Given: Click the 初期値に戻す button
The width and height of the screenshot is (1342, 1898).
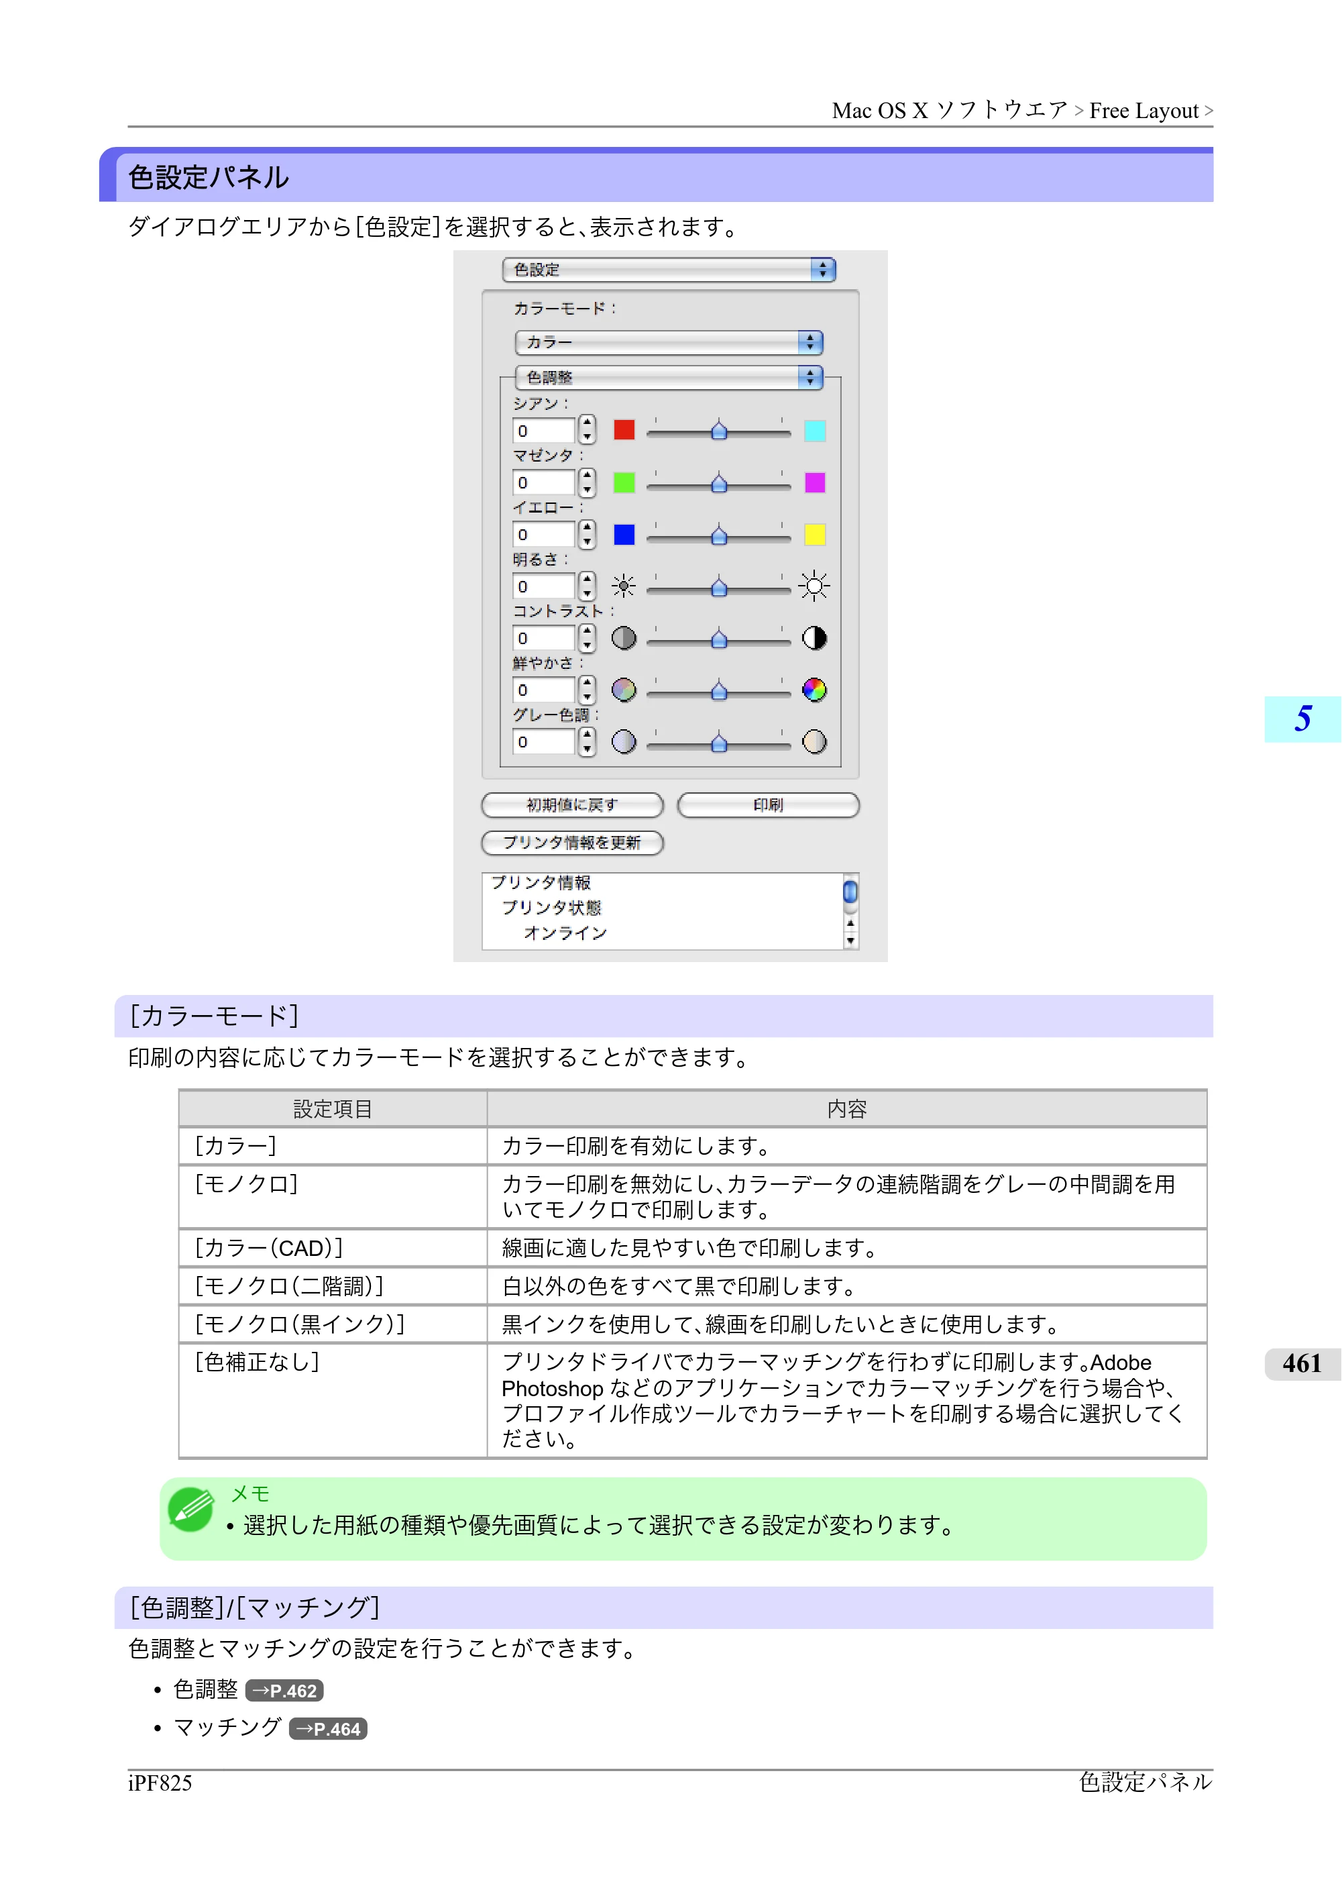Looking at the screenshot, I should (572, 805).
